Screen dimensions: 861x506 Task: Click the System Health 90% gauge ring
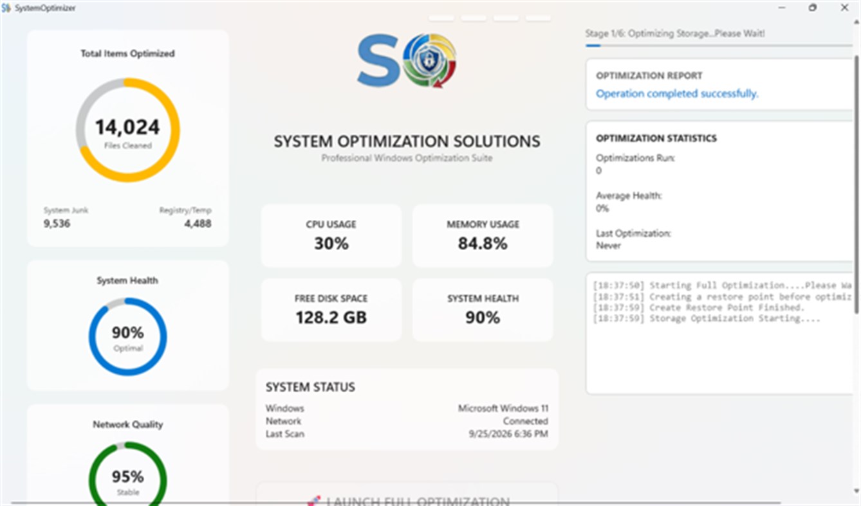127,336
